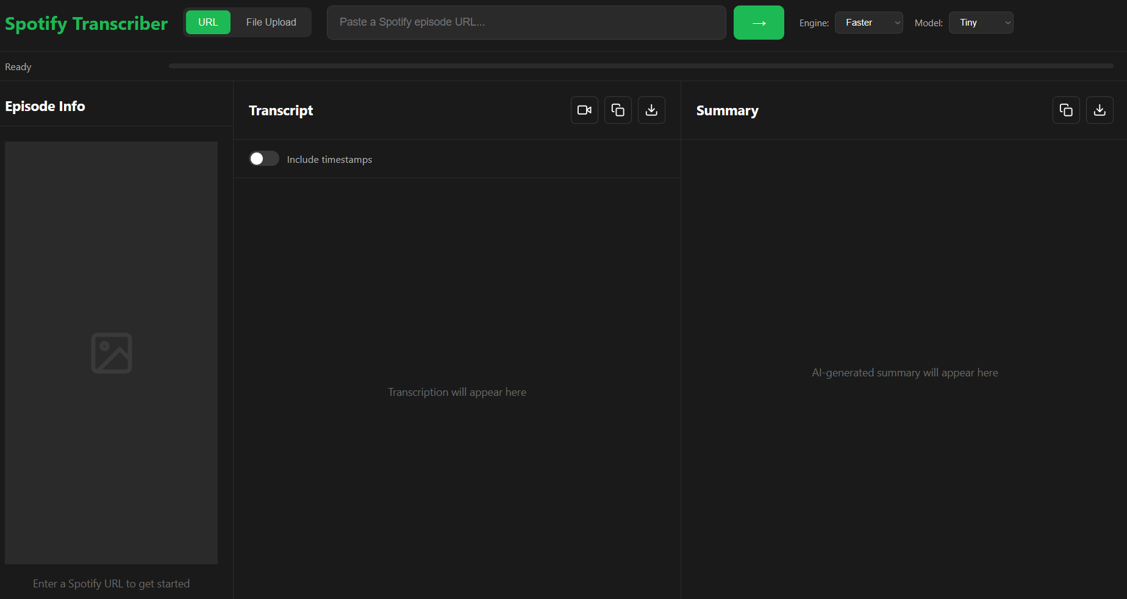Download the transcript via its download icon
This screenshot has width=1127, height=599.
(651, 110)
